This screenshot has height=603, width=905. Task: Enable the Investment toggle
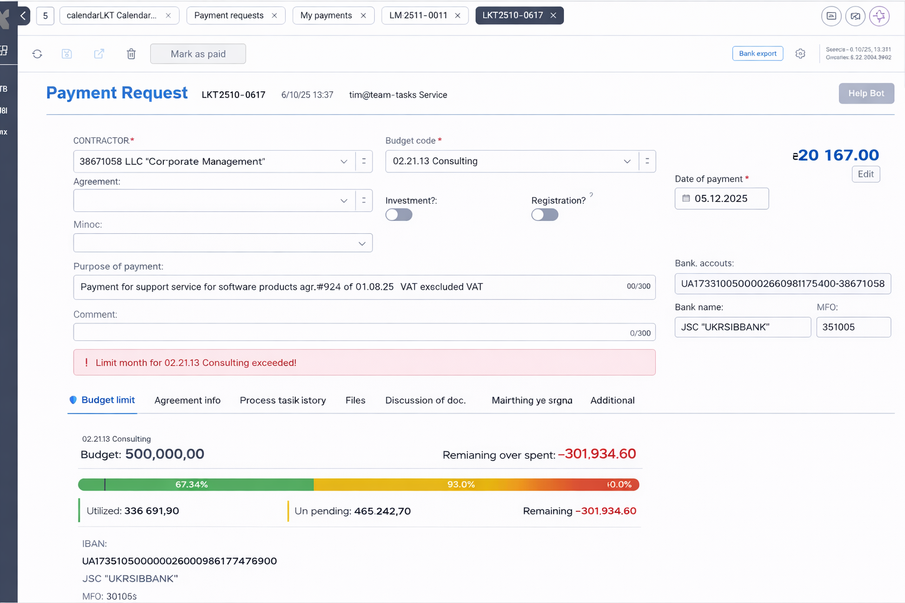pos(399,215)
